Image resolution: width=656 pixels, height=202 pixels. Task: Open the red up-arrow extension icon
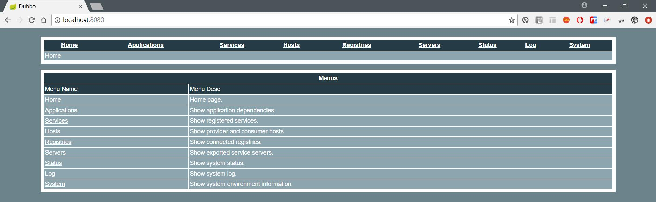click(648, 20)
